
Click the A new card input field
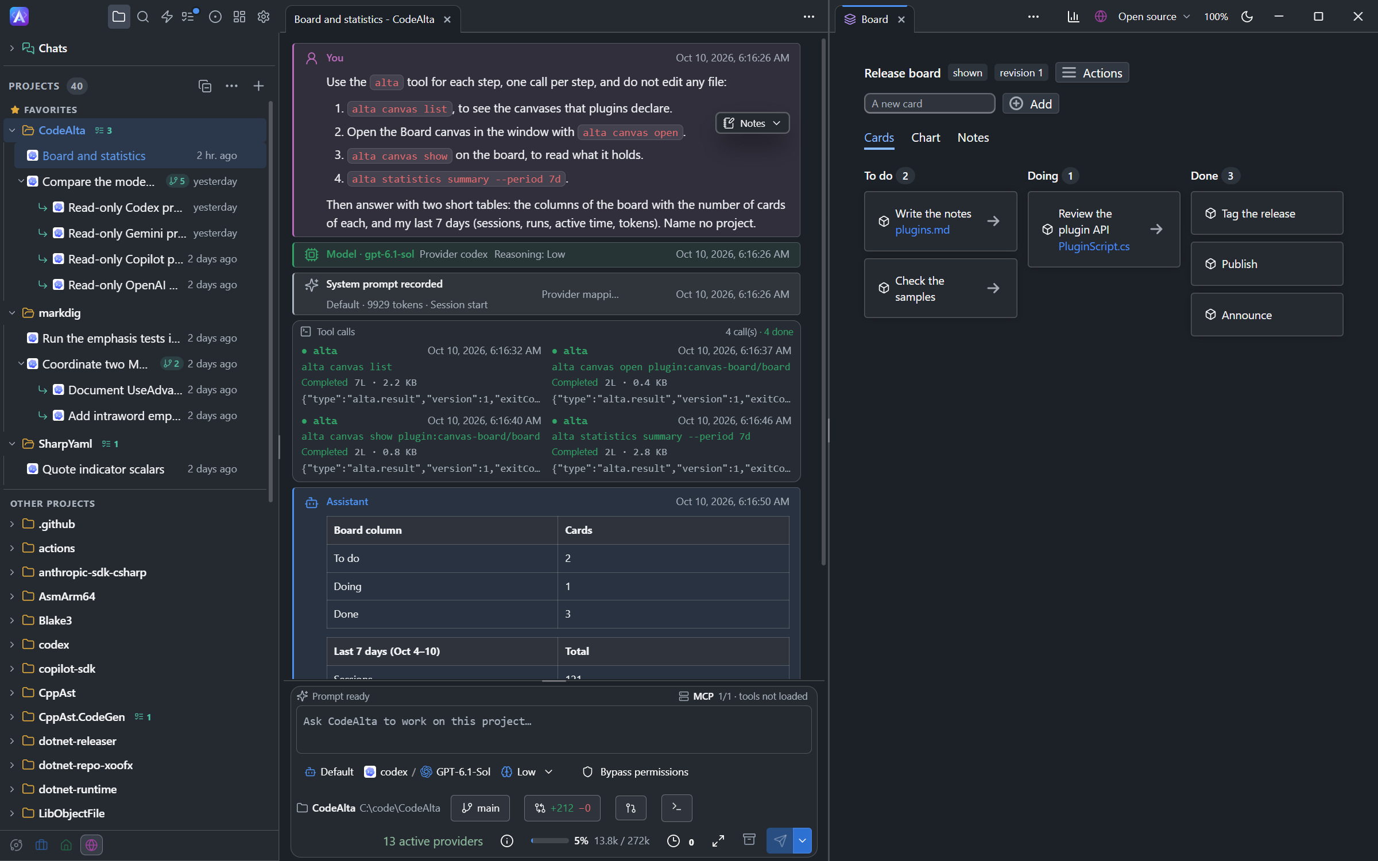[930, 104]
